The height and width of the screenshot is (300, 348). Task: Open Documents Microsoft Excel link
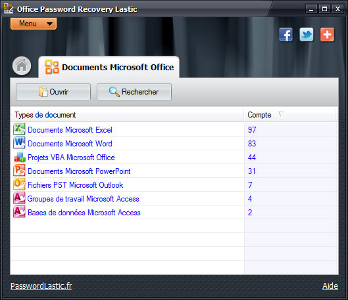click(70, 130)
